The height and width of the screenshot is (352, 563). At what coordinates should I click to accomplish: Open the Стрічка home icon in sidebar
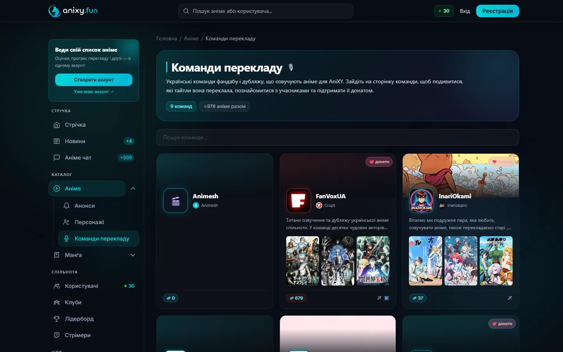(x=57, y=125)
